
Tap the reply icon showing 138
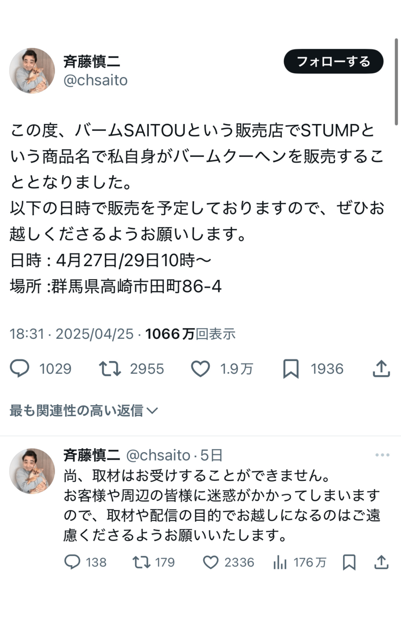[72, 562]
